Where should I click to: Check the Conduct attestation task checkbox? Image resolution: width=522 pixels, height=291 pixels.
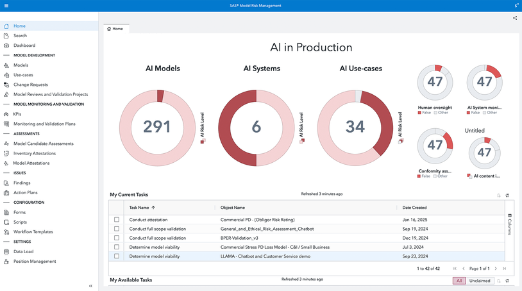pyautogui.click(x=117, y=220)
